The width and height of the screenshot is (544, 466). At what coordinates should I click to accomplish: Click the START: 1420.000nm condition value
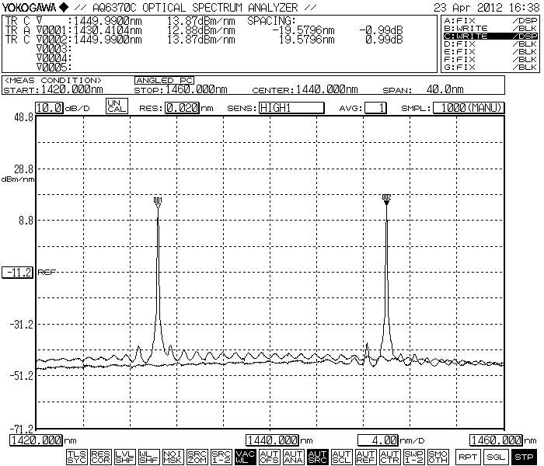(x=71, y=89)
